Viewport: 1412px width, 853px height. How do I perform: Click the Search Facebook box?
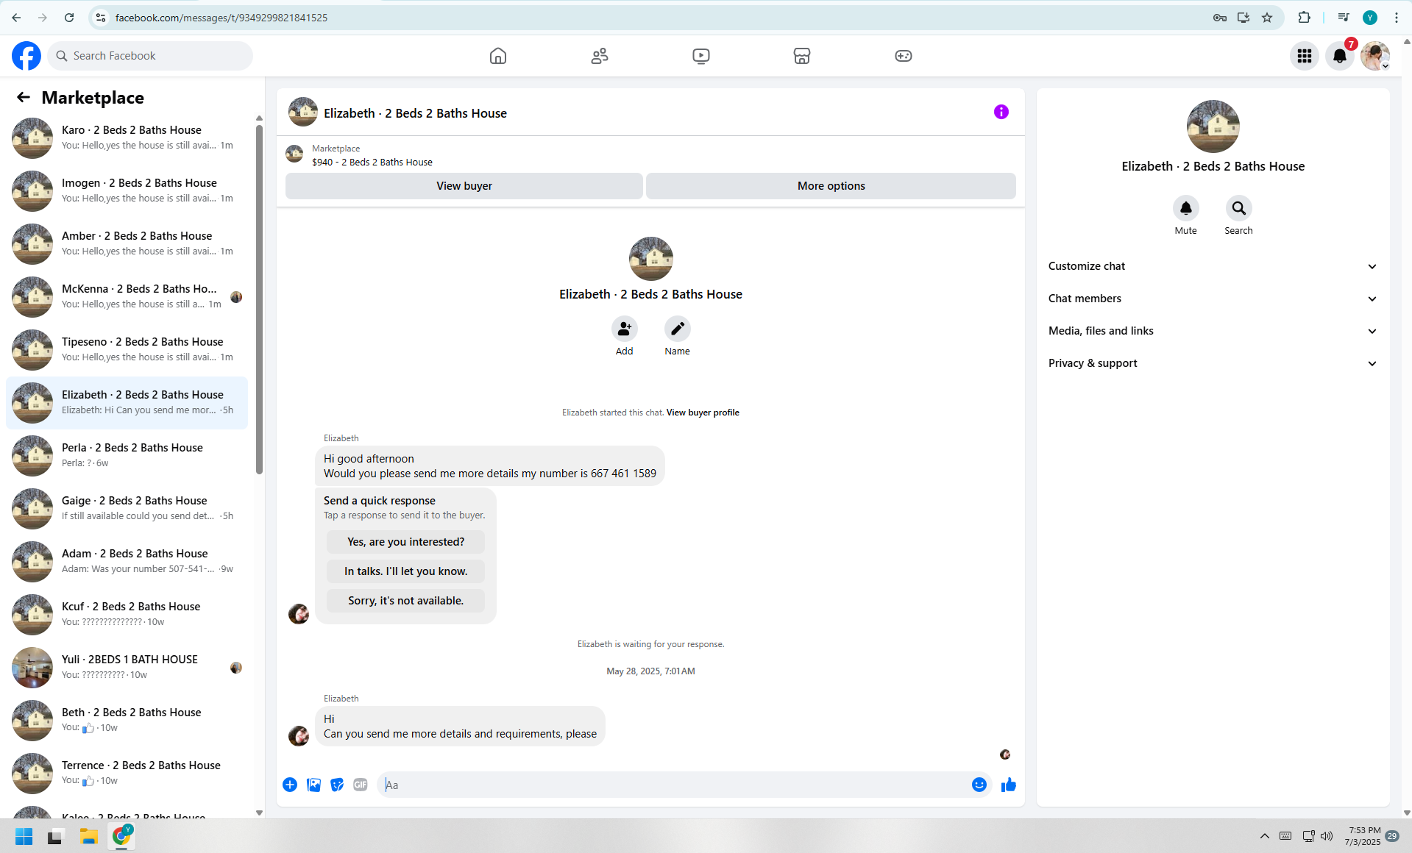[150, 56]
